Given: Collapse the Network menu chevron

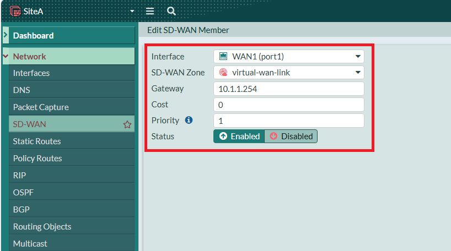Looking at the screenshot, I should (x=6, y=56).
